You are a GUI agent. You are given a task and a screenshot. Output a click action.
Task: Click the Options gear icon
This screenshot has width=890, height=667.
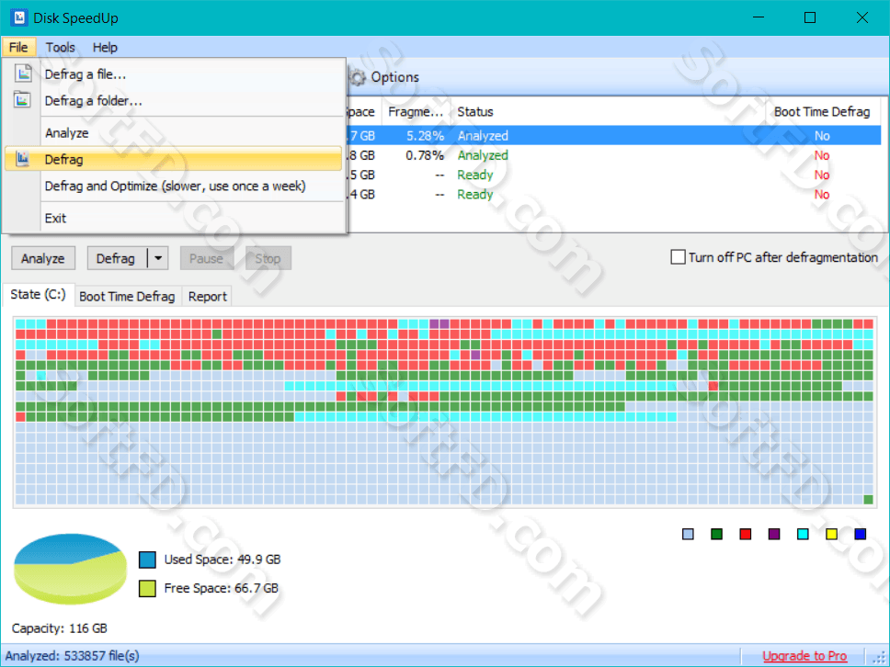(x=357, y=77)
